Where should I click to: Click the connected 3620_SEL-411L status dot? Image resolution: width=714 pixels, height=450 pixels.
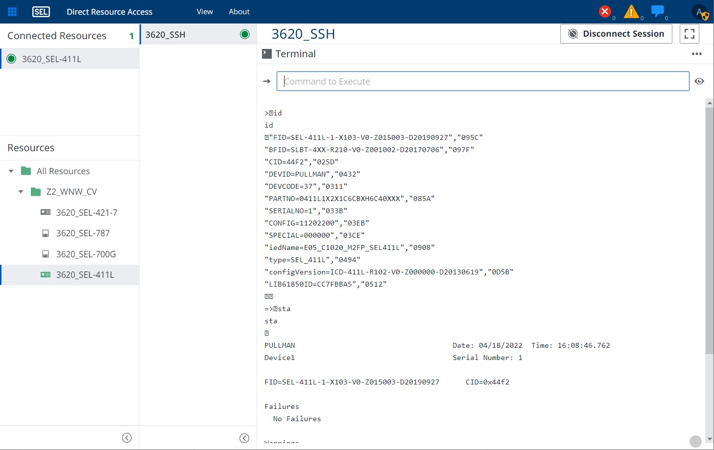click(x=11, y=59)
